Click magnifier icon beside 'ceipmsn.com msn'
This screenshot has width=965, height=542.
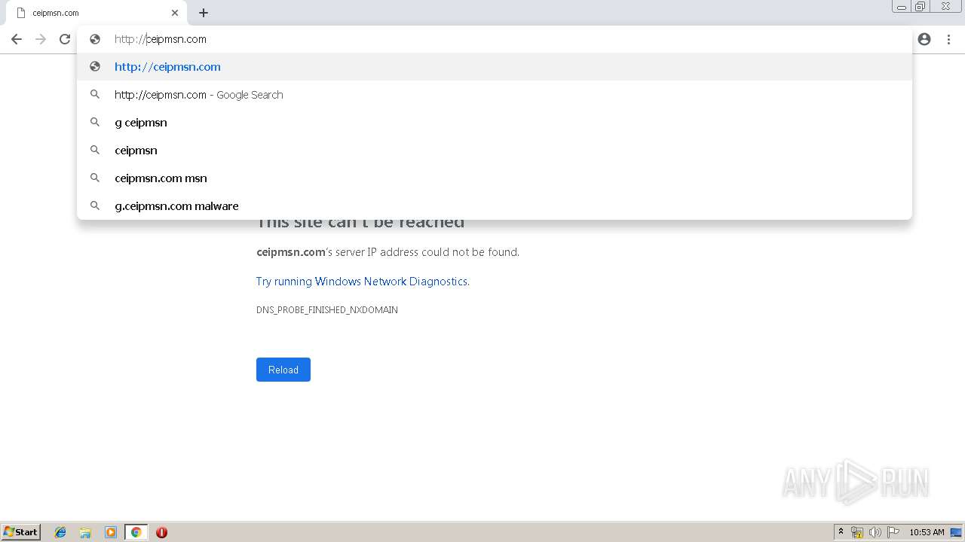click(95, 178)
